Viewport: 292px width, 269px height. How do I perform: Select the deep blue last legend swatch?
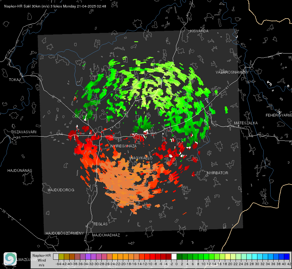tap(287, 256)
